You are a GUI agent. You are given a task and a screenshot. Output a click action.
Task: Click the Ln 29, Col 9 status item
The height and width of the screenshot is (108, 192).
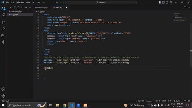tap(140, 101)
